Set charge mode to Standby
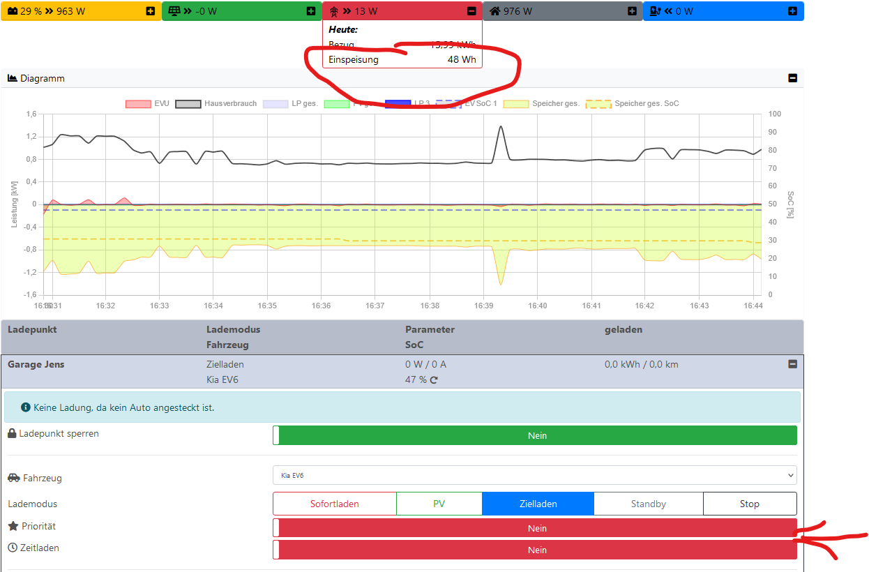 [648, 504]
